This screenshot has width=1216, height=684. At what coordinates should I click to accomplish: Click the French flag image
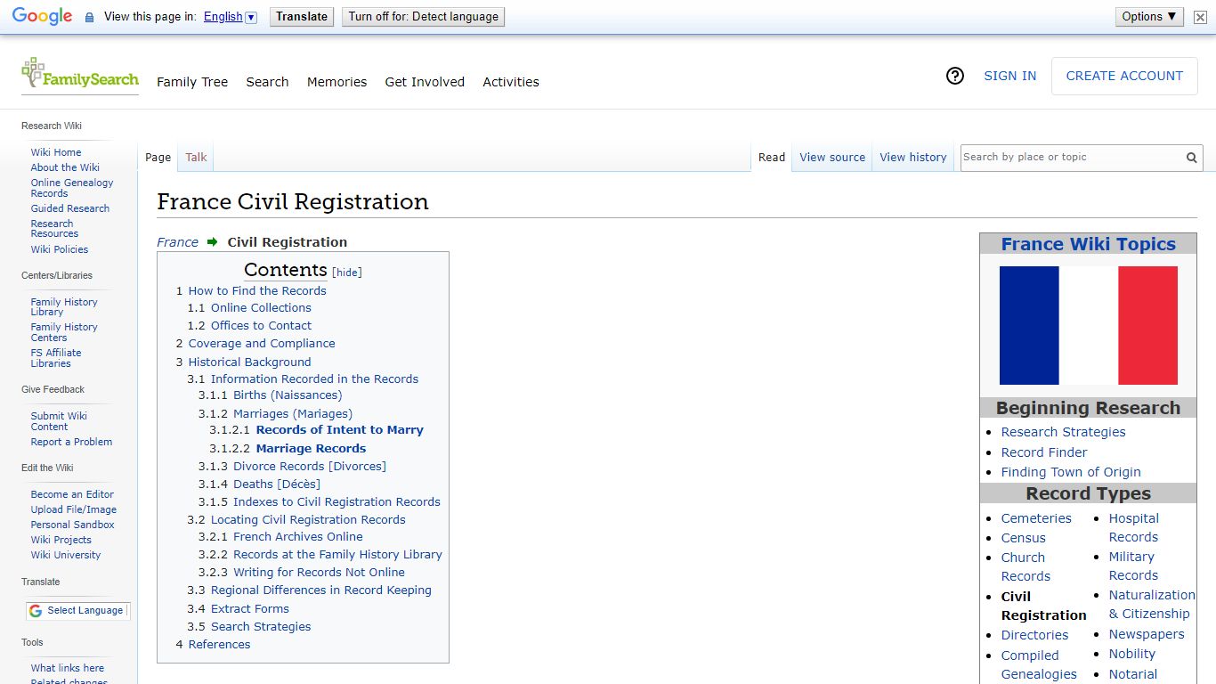point(1088,325)
